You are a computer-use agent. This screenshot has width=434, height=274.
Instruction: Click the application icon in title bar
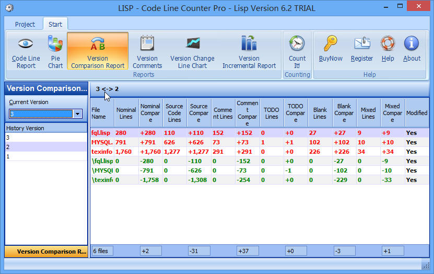tap(9, 8)
